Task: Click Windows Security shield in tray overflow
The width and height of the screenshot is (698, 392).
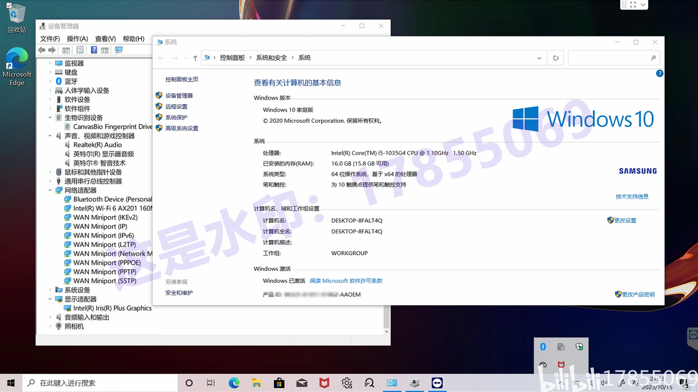Action: point(579,346)
